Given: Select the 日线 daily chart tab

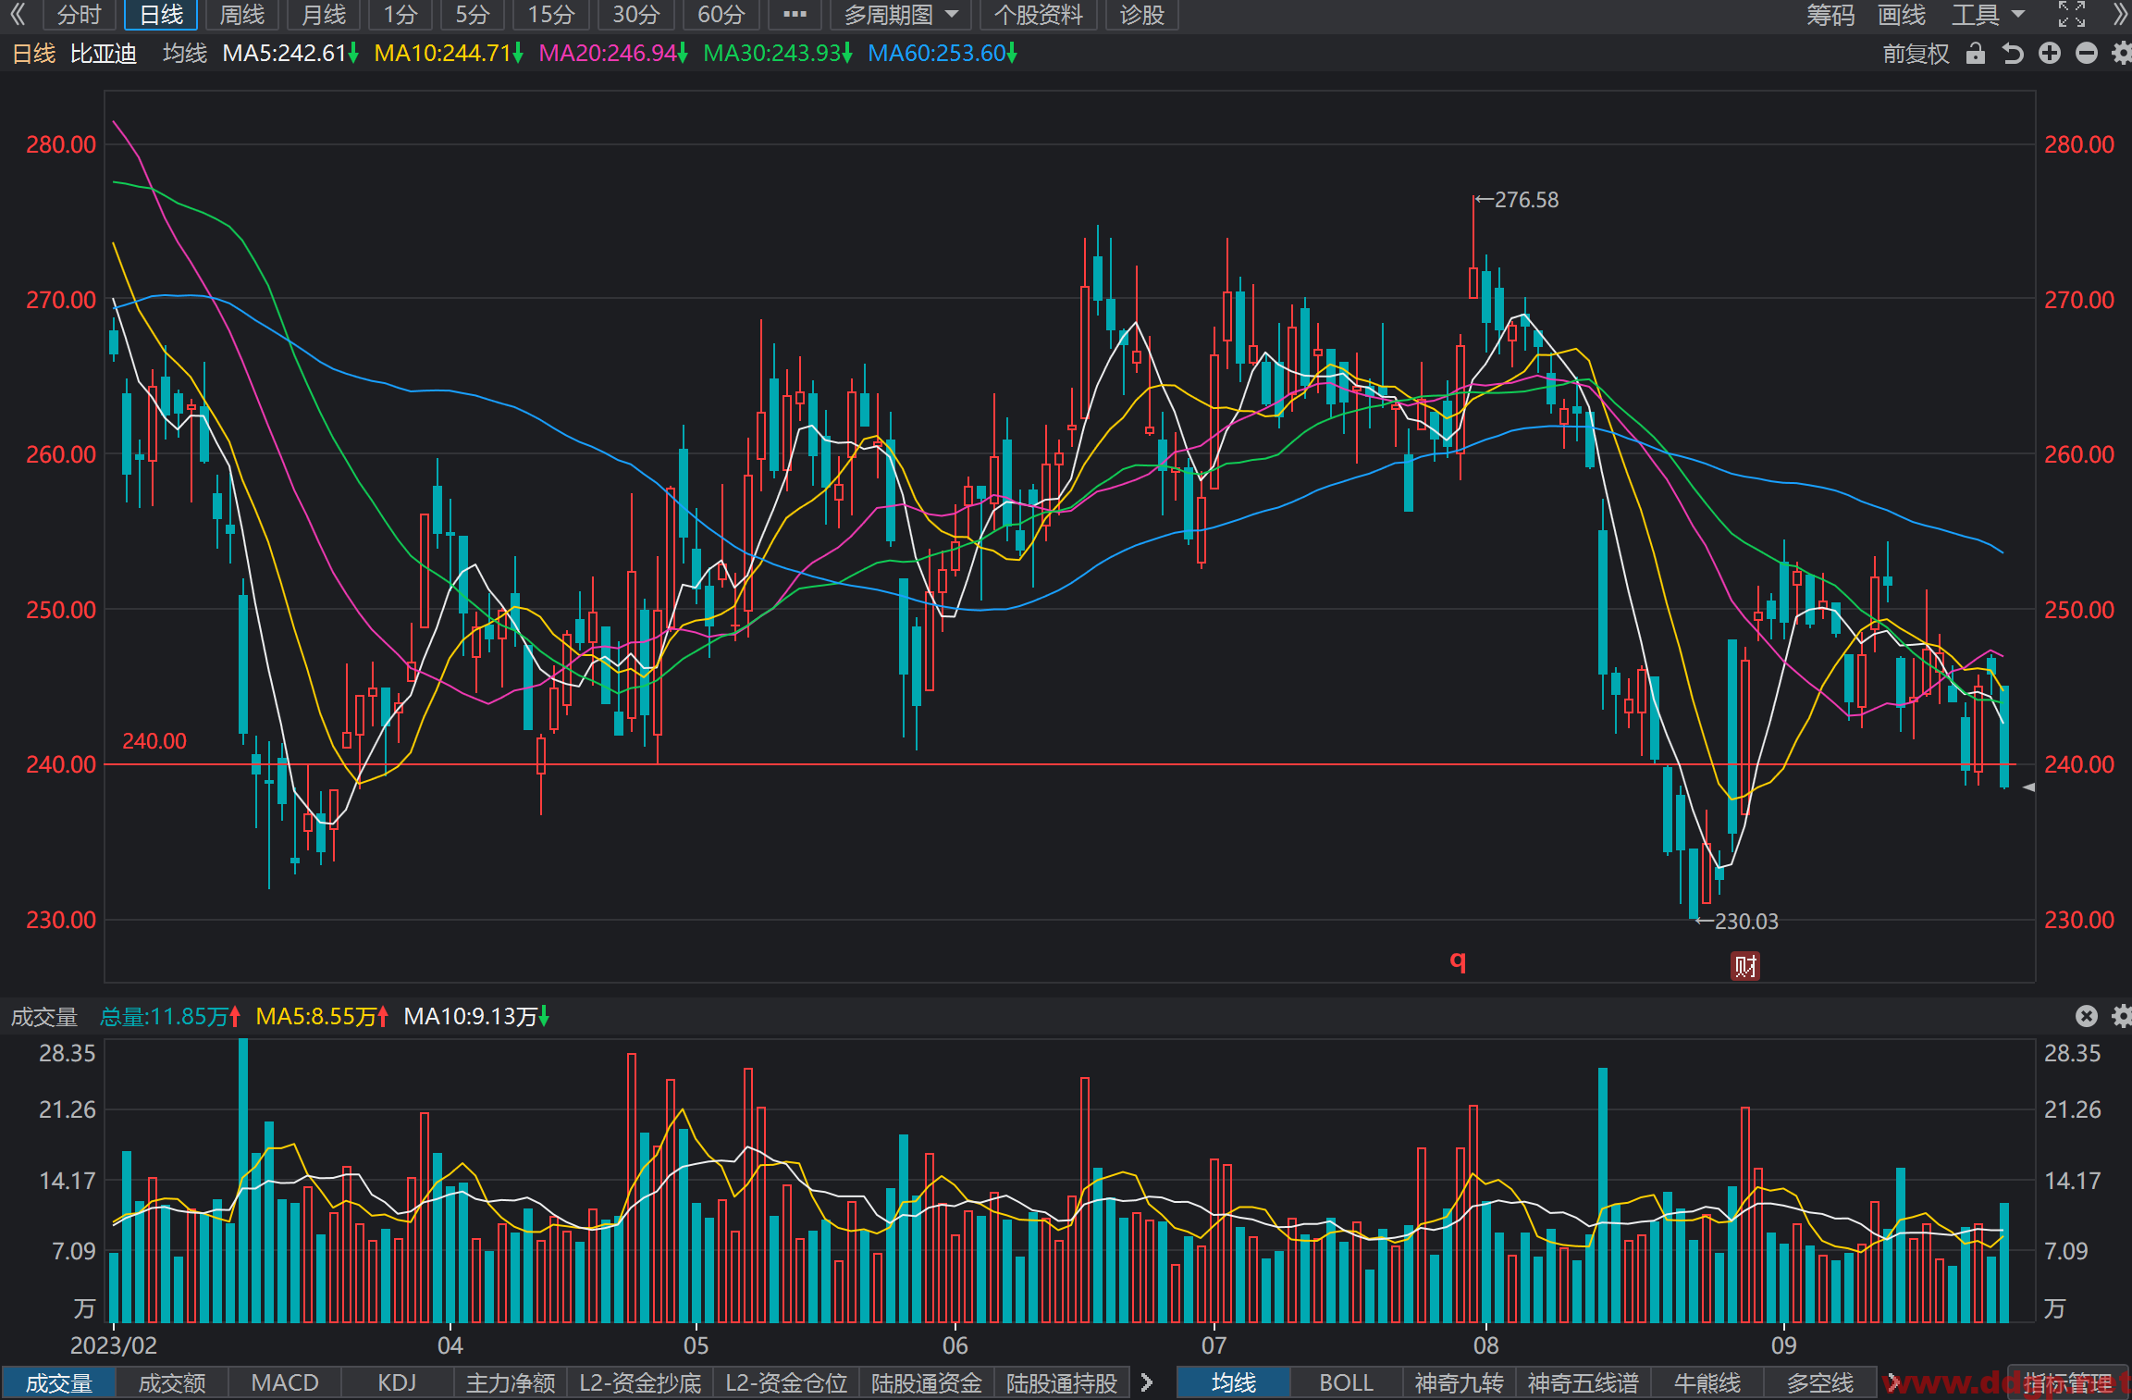Looking at the screenshot, I should pyautogui.click(x=161, y=15).
